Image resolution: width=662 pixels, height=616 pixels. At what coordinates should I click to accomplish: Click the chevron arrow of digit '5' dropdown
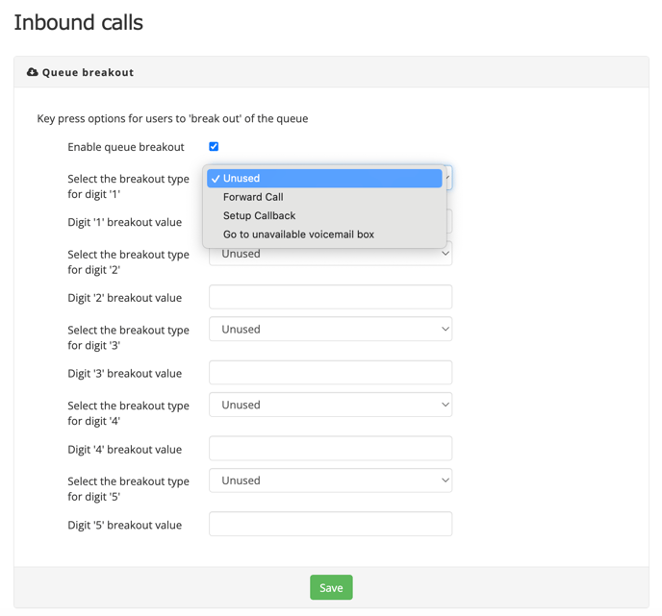point(445,480)
